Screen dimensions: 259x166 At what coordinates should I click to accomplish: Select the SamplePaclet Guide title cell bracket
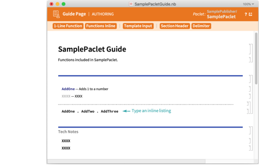tap(250, 49)
